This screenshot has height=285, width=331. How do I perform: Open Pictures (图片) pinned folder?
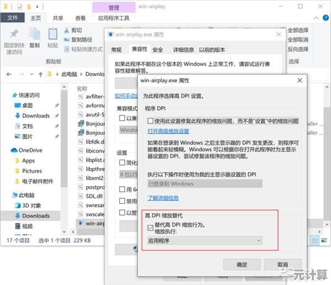(23, 136)
